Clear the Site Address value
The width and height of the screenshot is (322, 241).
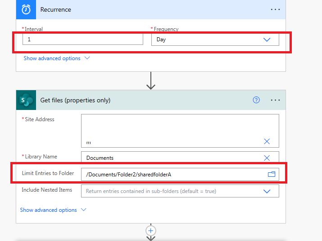[x=267, y=141]
